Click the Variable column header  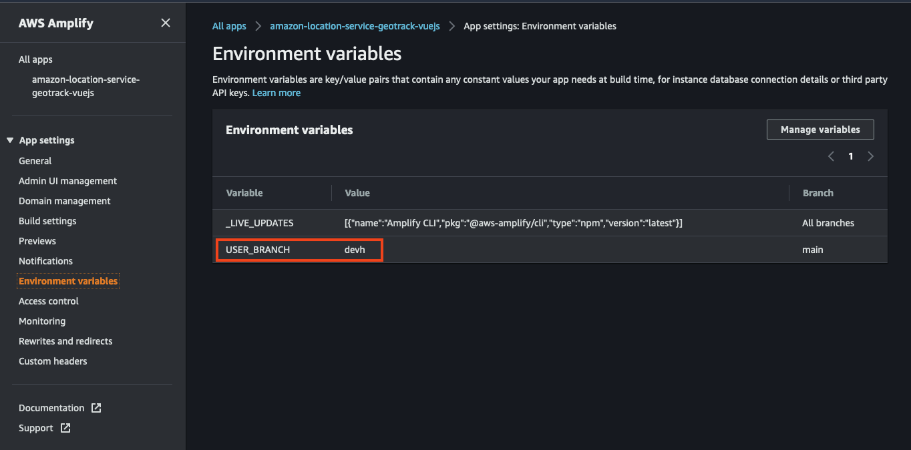pos(244,193)
